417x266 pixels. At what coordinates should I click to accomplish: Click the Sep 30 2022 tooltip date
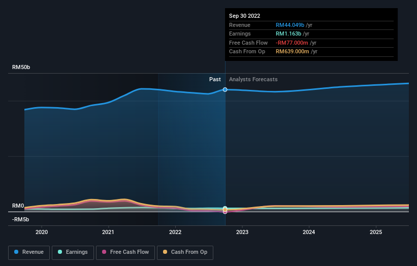tap(245, 16)
